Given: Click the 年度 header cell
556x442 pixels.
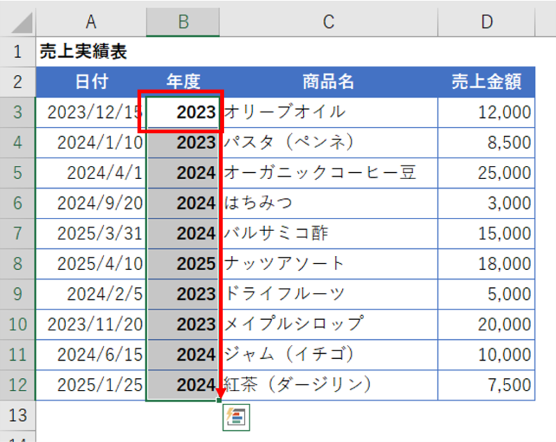Looking at the screenshot, I should tap(183, 82).
